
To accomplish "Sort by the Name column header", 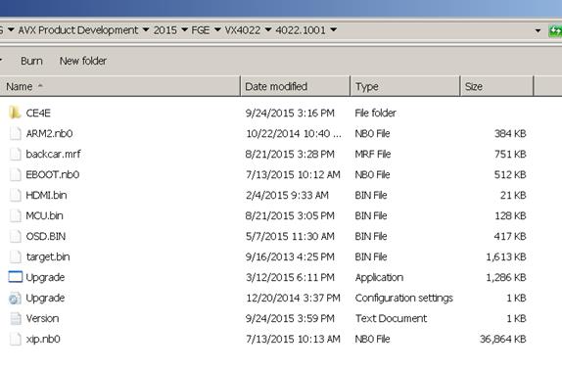I will point(119,86).
